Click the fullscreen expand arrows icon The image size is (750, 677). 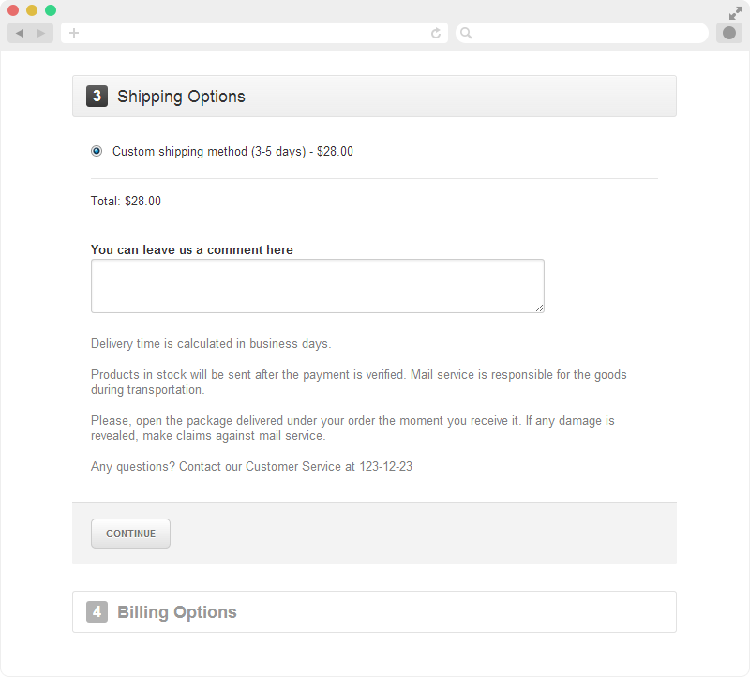pyautogui.click(x=736, y=13)
